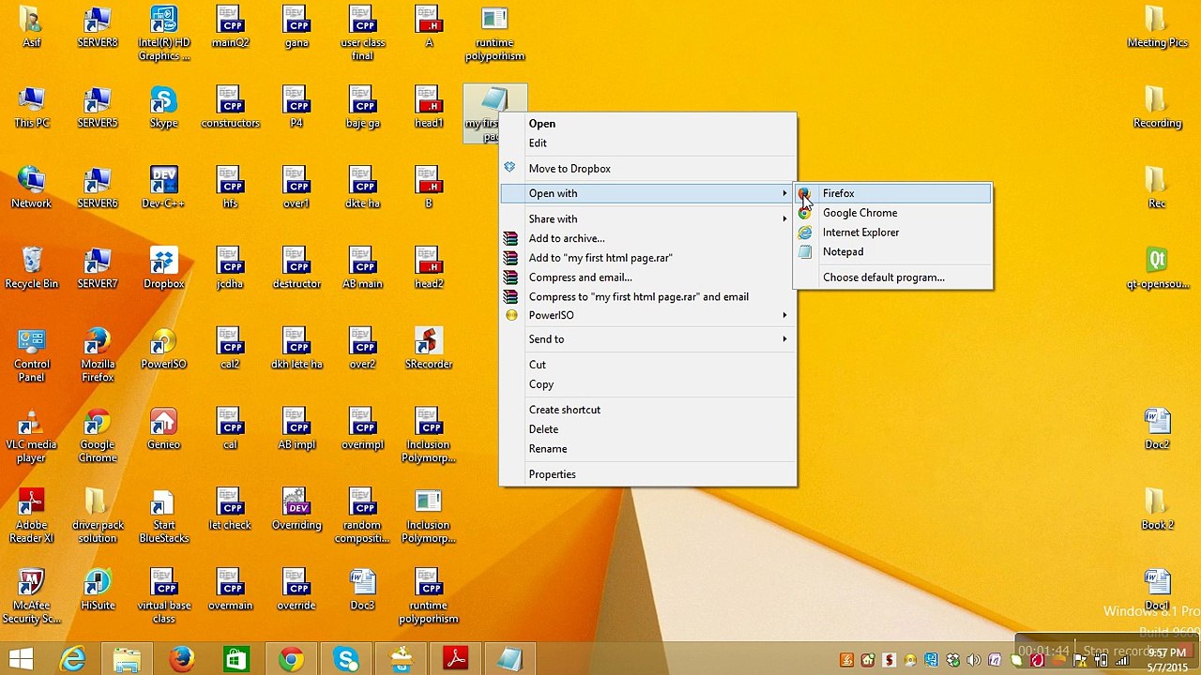
Task: Open file with Notepad in submenu
Action: [893, 252]
